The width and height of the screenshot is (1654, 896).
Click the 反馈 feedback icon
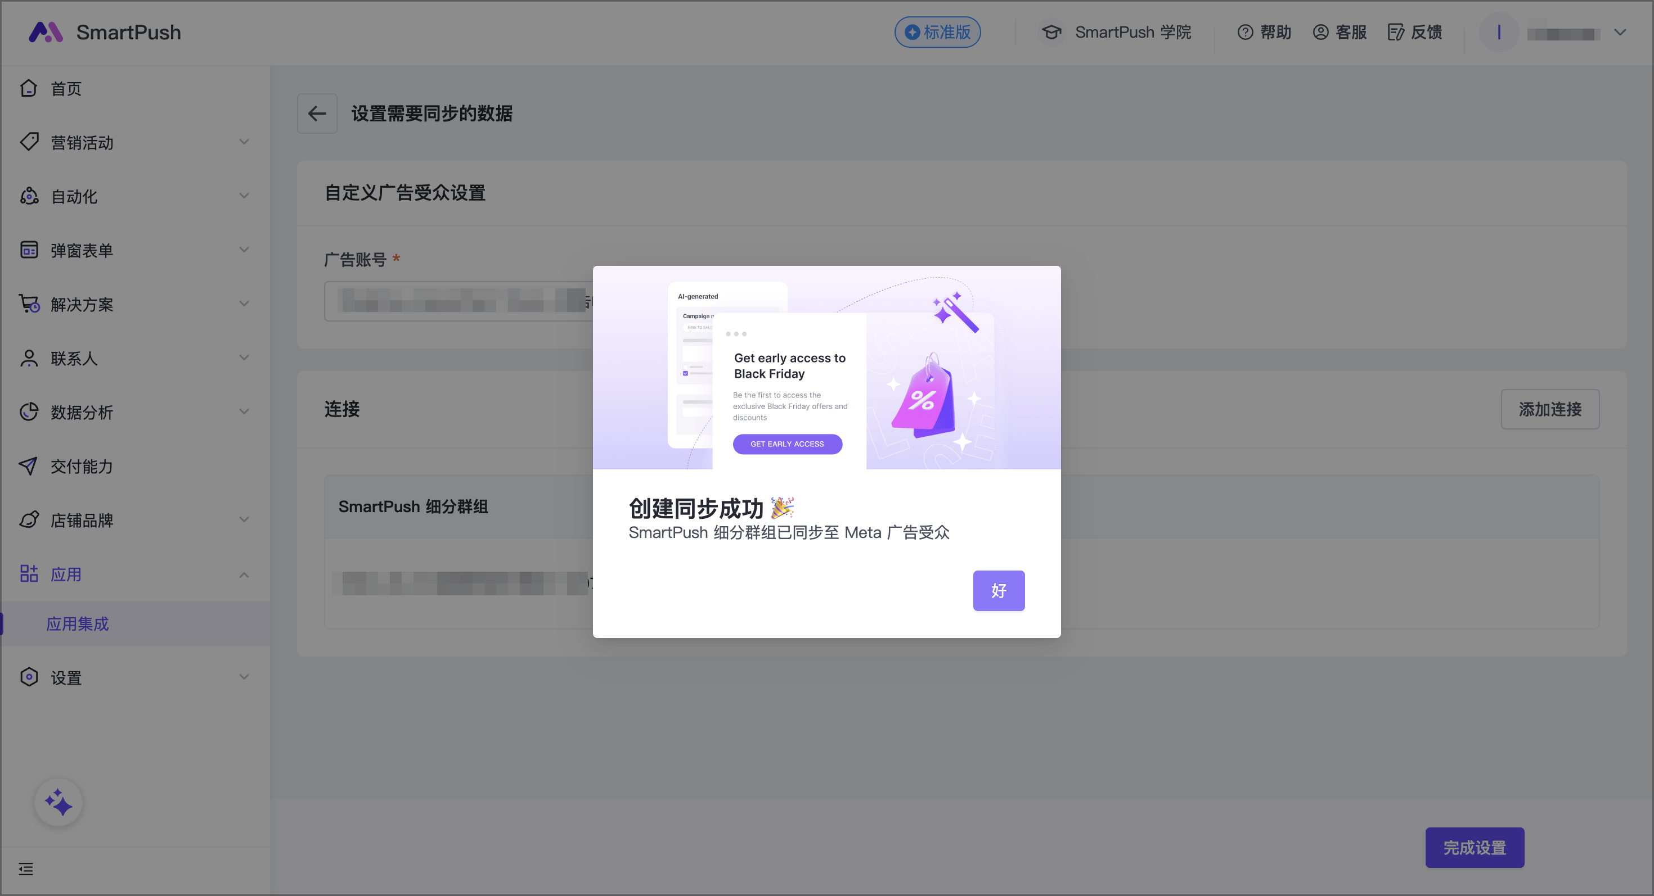pyautogui.click(x=1396, y=32)
